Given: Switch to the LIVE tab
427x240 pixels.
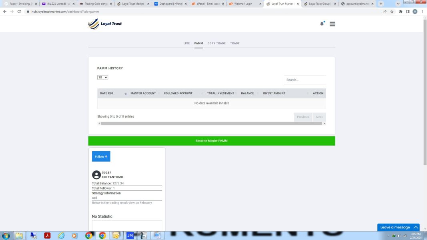Looking at the screenshot, I should coord(186,43).
